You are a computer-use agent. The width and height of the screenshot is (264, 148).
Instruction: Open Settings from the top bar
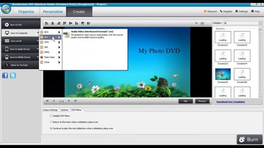tap(241, 12)
